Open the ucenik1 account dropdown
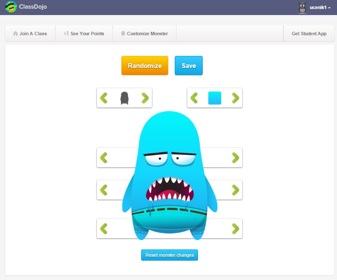 coord(320,8)
